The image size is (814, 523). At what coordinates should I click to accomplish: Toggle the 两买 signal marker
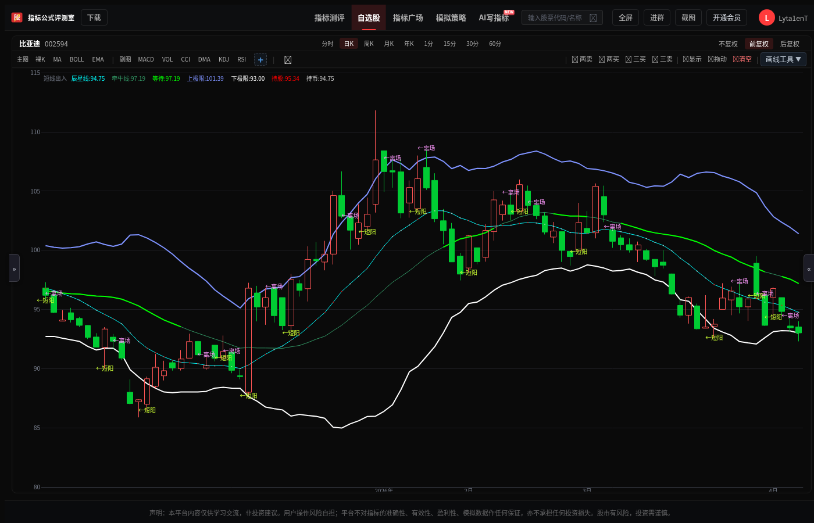(609, 59)
